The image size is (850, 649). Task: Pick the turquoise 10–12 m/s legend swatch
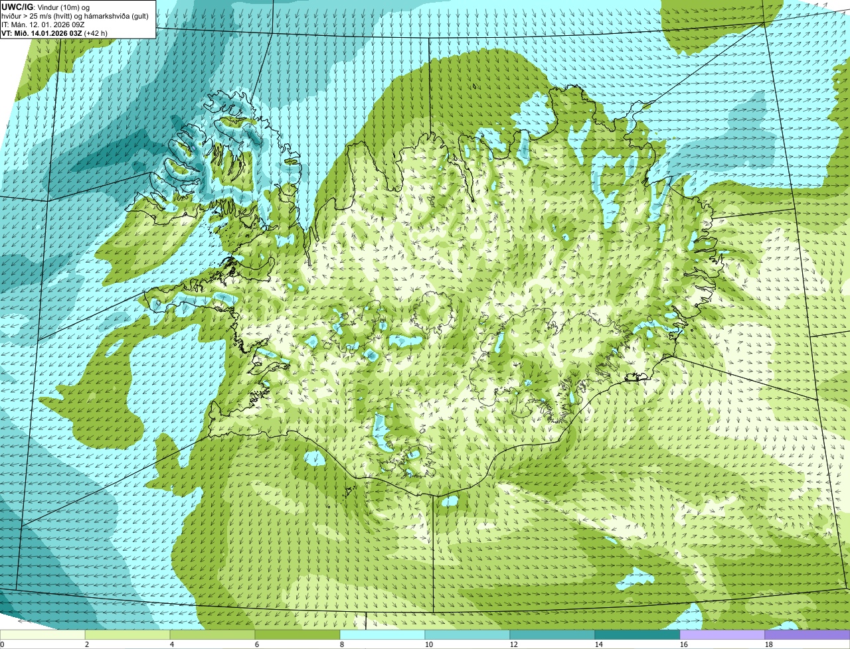[467, 635]
